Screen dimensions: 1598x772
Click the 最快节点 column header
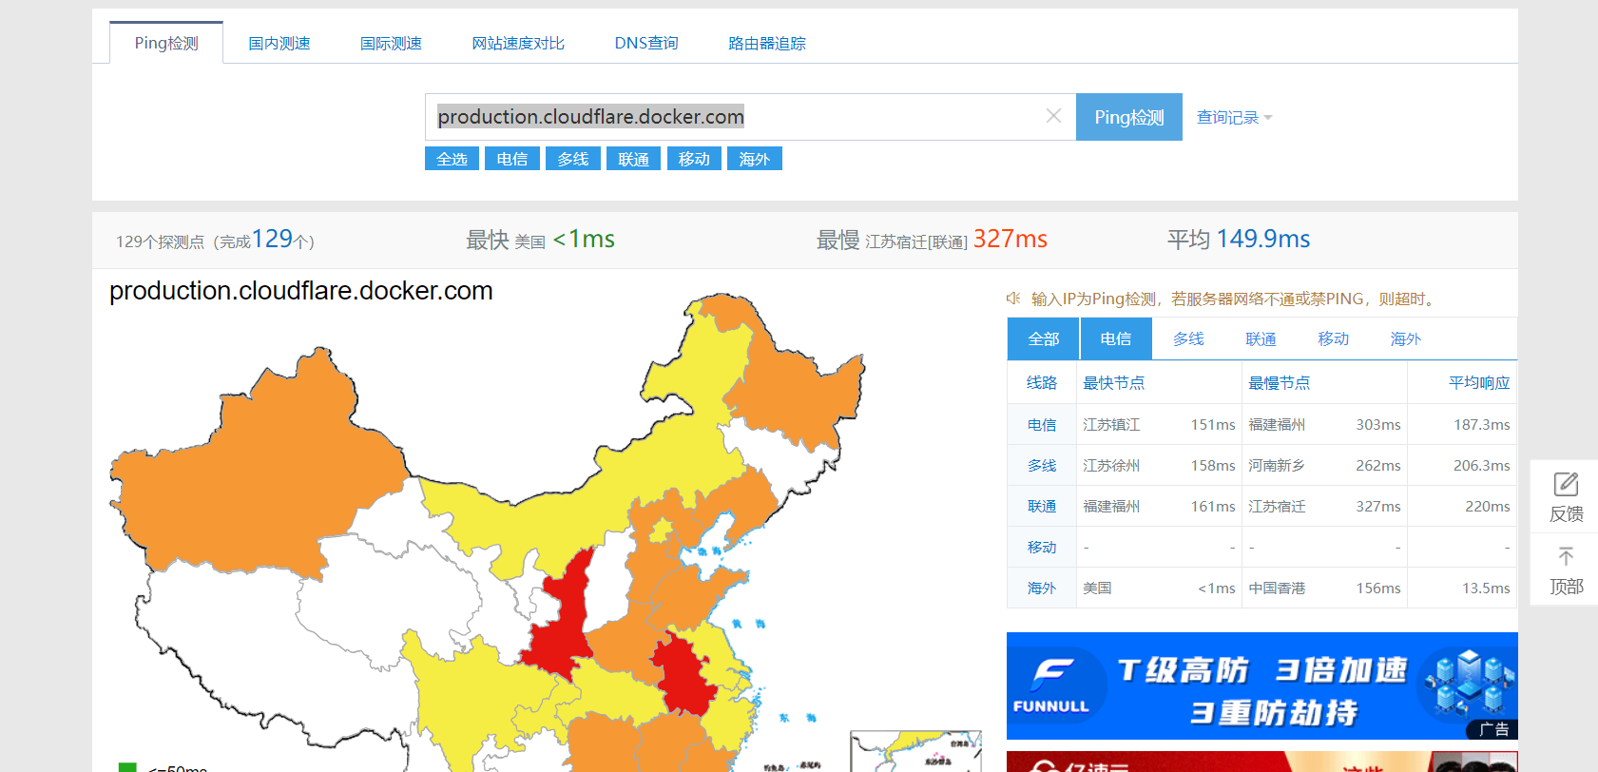1114,382
